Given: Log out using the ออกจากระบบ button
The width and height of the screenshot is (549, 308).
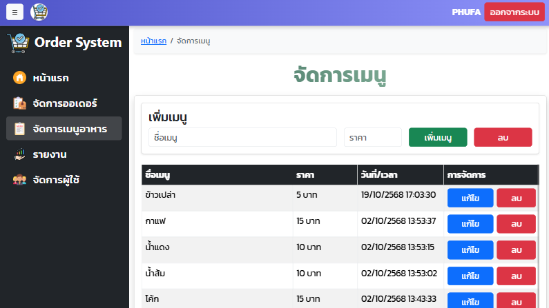Looking at the screenshot, I should (514, 12).
